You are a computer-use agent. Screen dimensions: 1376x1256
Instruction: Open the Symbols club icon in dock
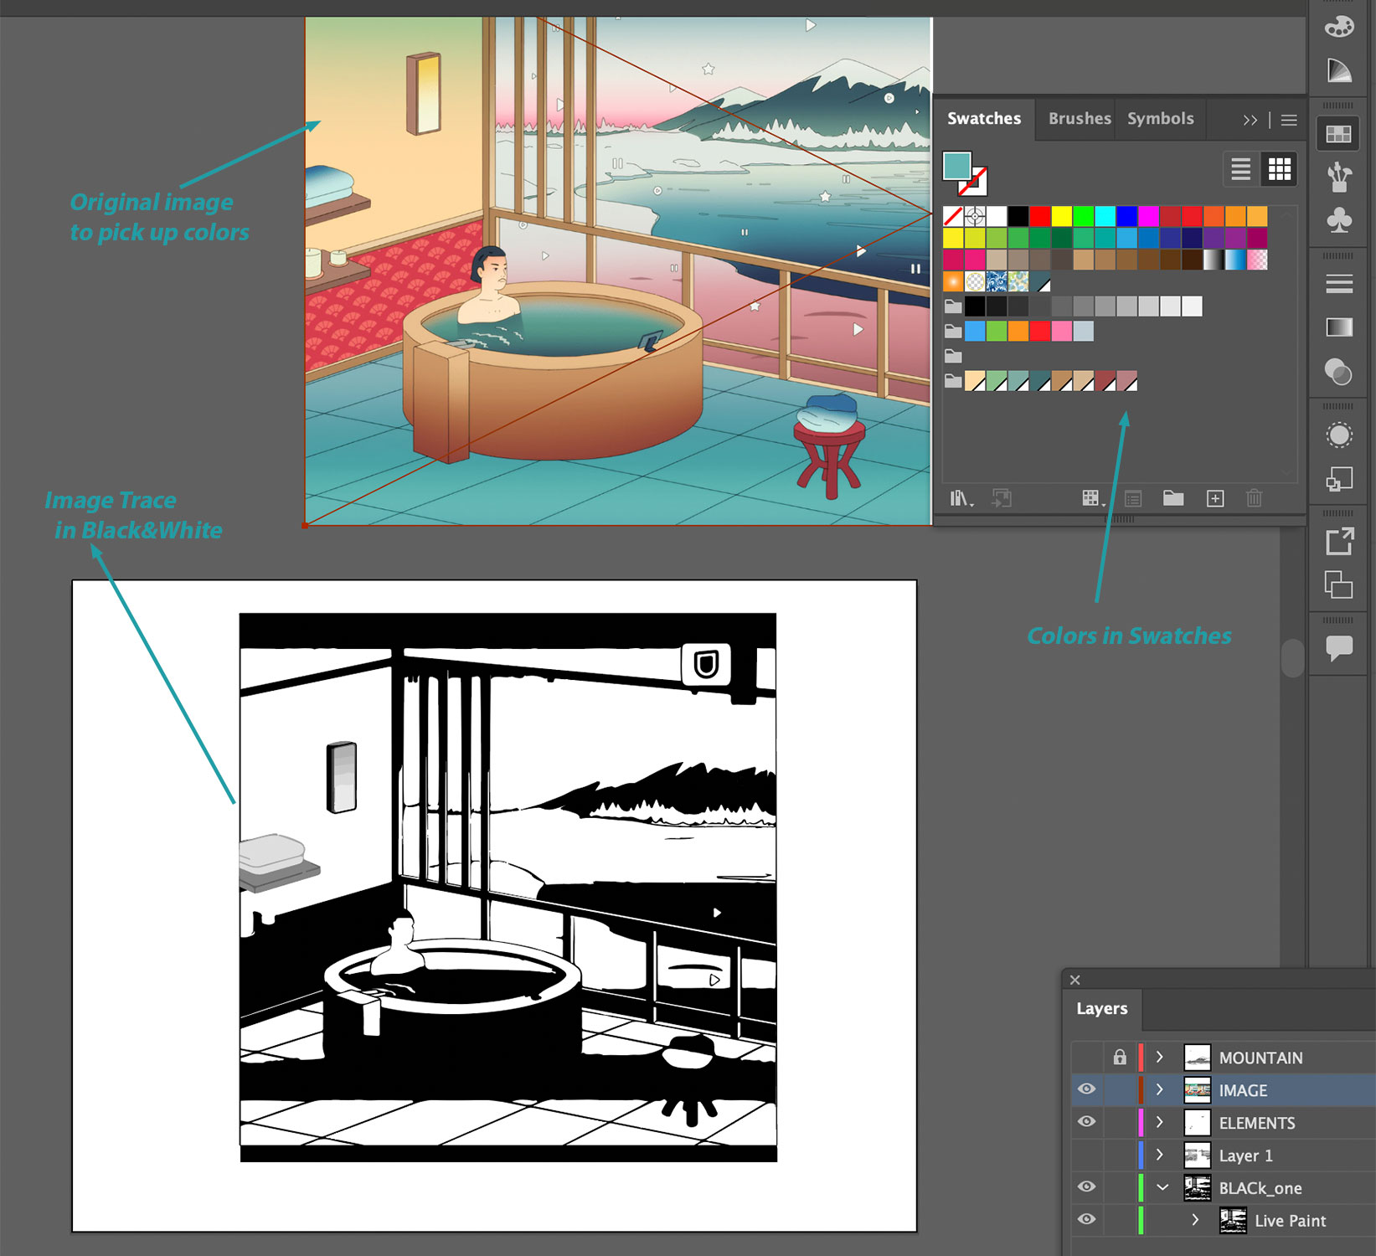coord(1338,220)
